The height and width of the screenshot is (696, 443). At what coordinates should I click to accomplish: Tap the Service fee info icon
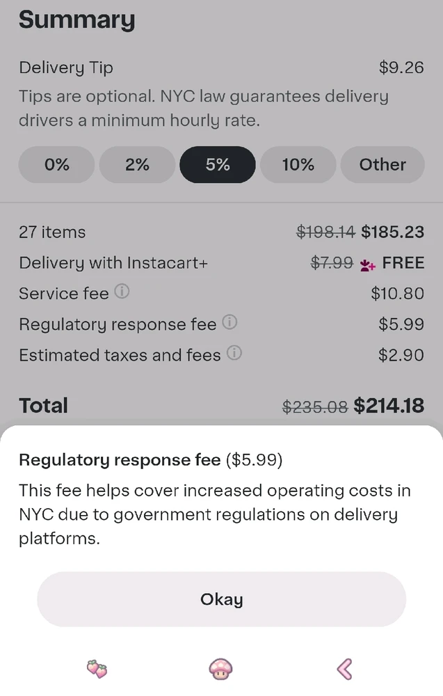tap(122, 292)
